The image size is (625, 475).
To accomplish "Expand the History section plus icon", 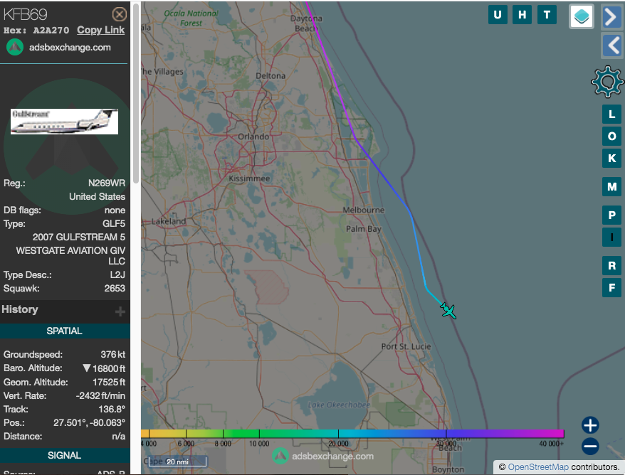I will (120, 311).
